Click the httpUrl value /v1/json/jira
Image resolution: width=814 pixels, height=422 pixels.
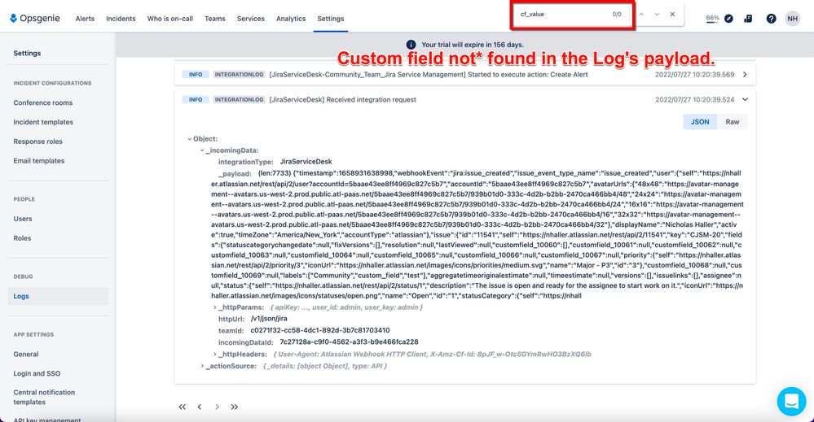(x=269, y=319)
